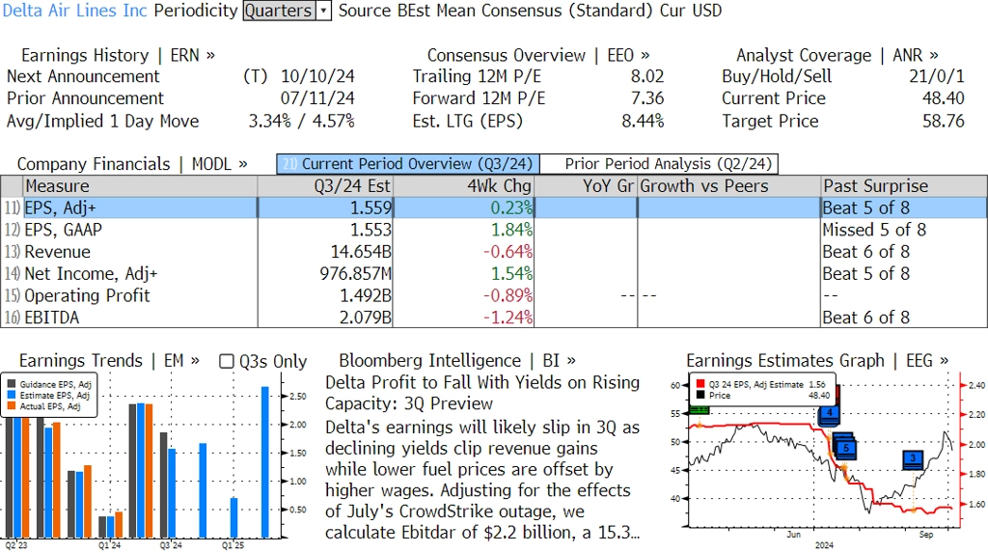
Task: Click the Guidance EPS, Adj gray legend swatch
Action: click(x=12, y=384)
